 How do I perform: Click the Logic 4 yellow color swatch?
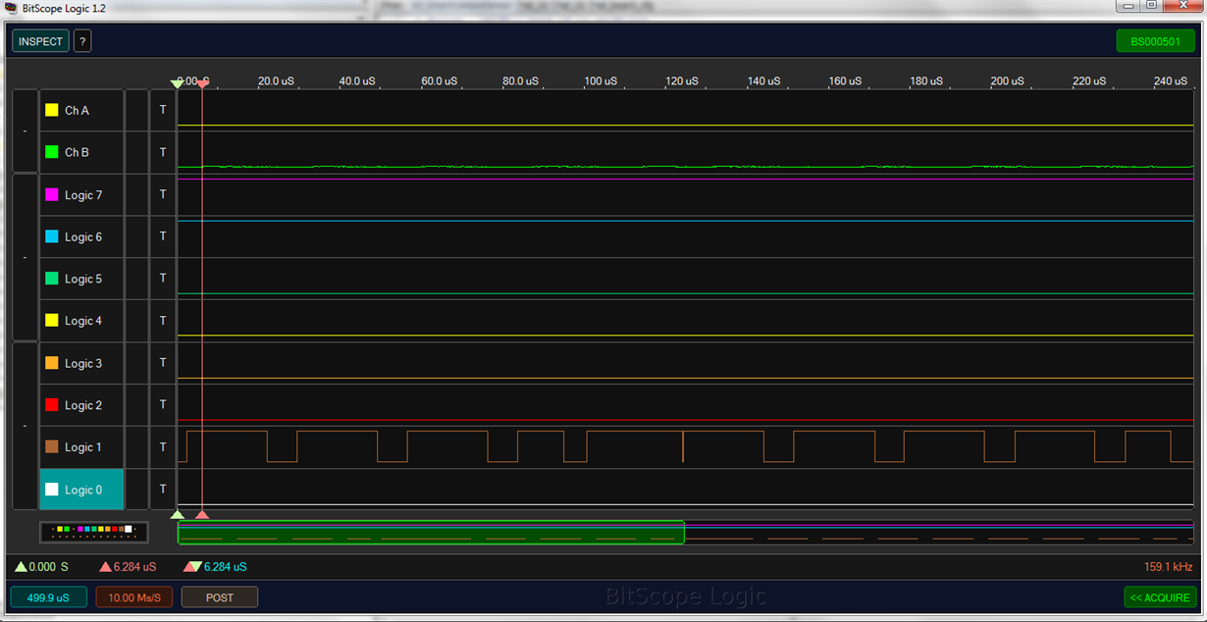coord(52,321)
